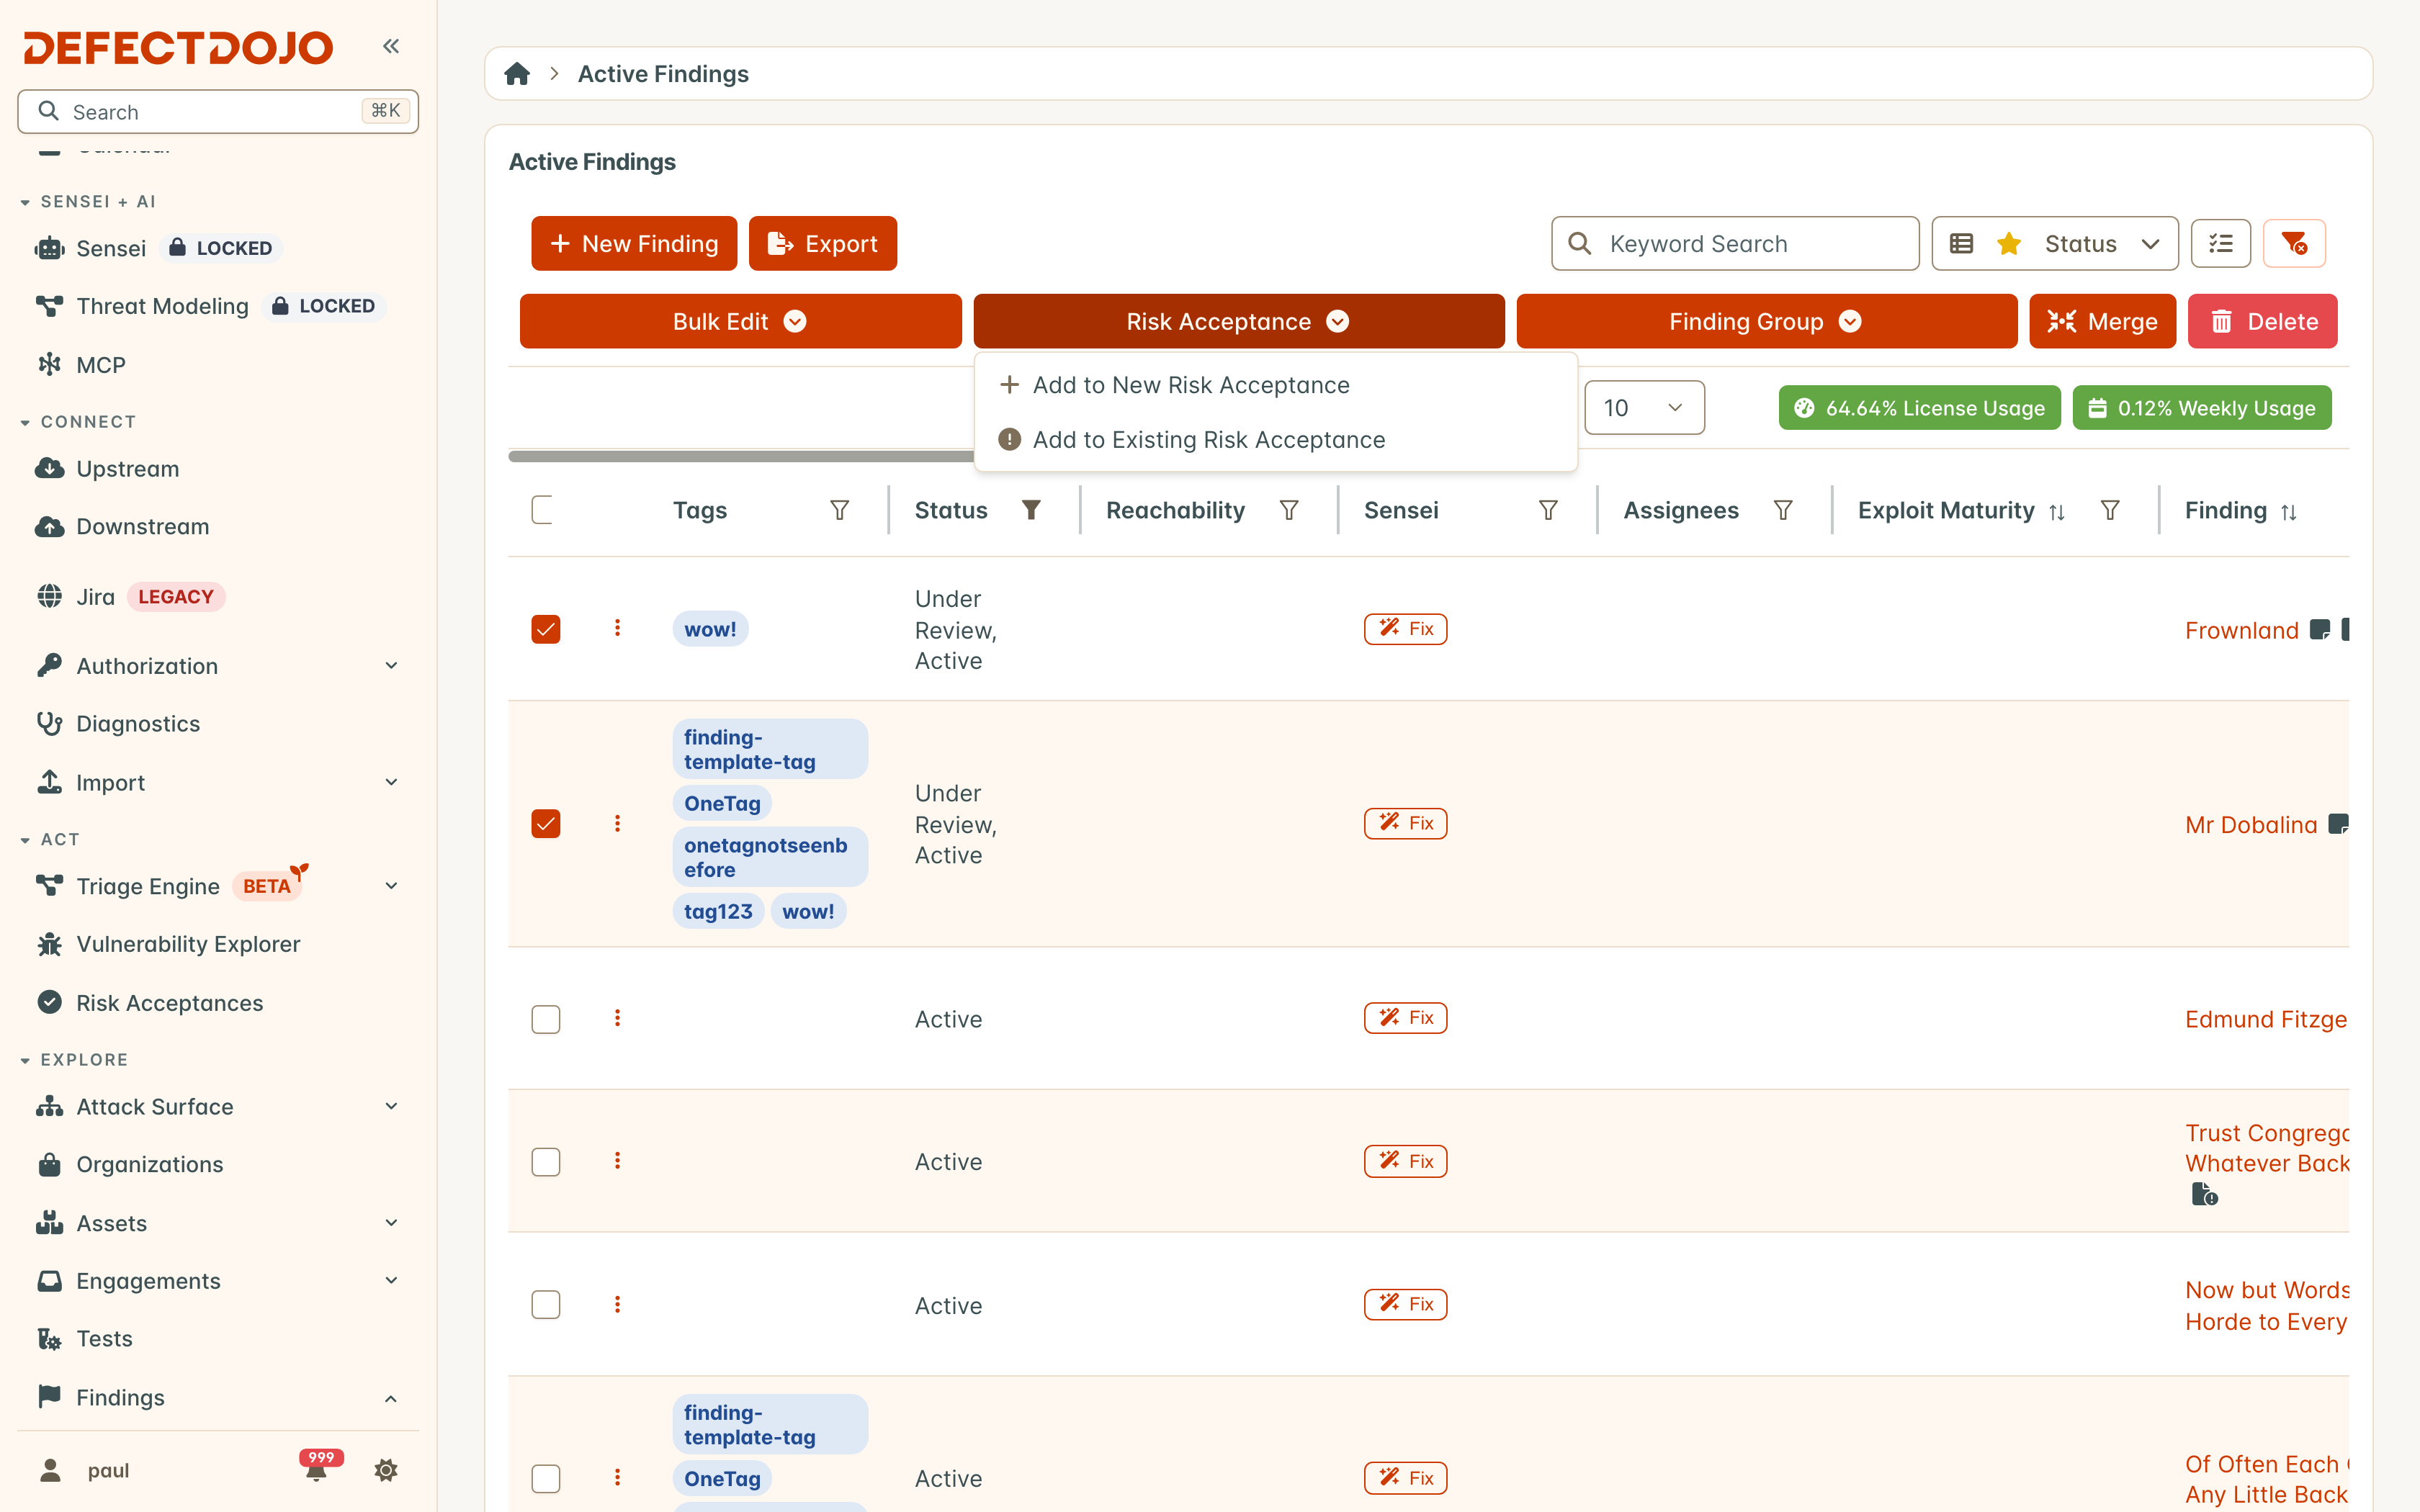Check the Trust Congrega row checkbox
Viewport: 2420px width, 1512px height.
coord(545,1162)
